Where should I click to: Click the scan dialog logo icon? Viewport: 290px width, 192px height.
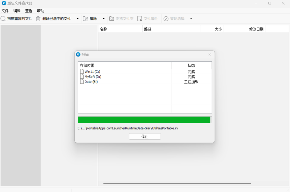click(78, 55)
